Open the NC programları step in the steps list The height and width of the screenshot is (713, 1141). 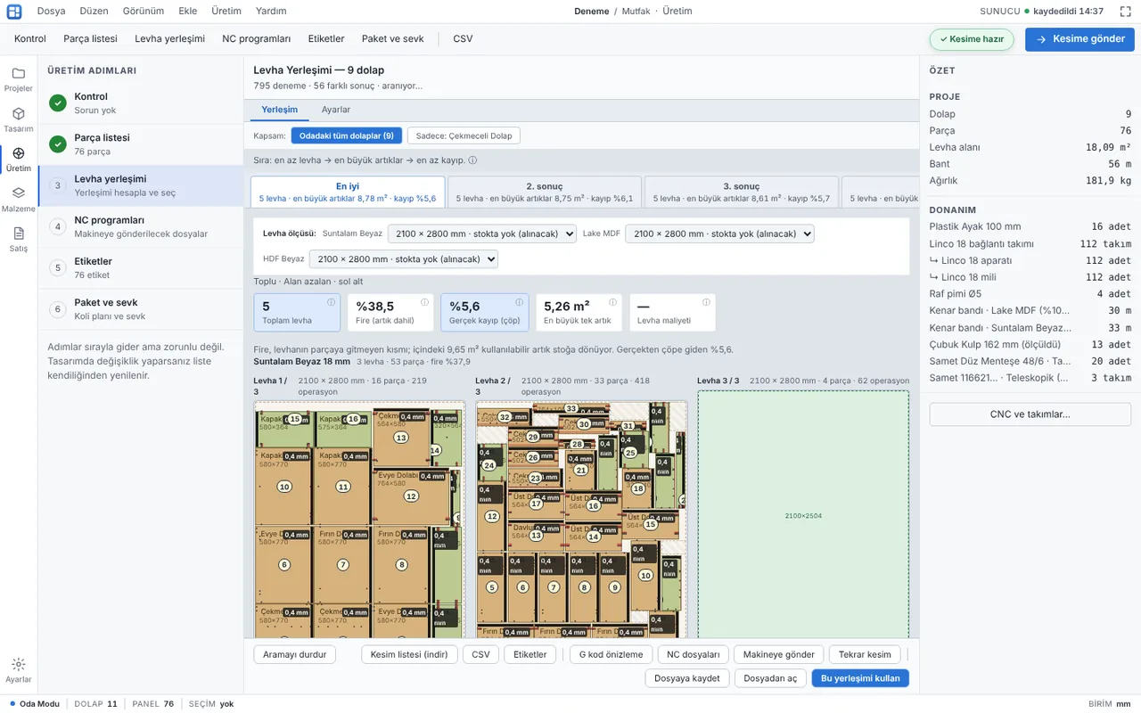tap(141, 226)
